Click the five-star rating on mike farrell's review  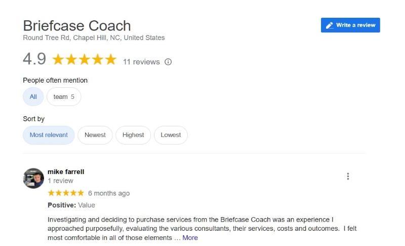tap(66, 193)
